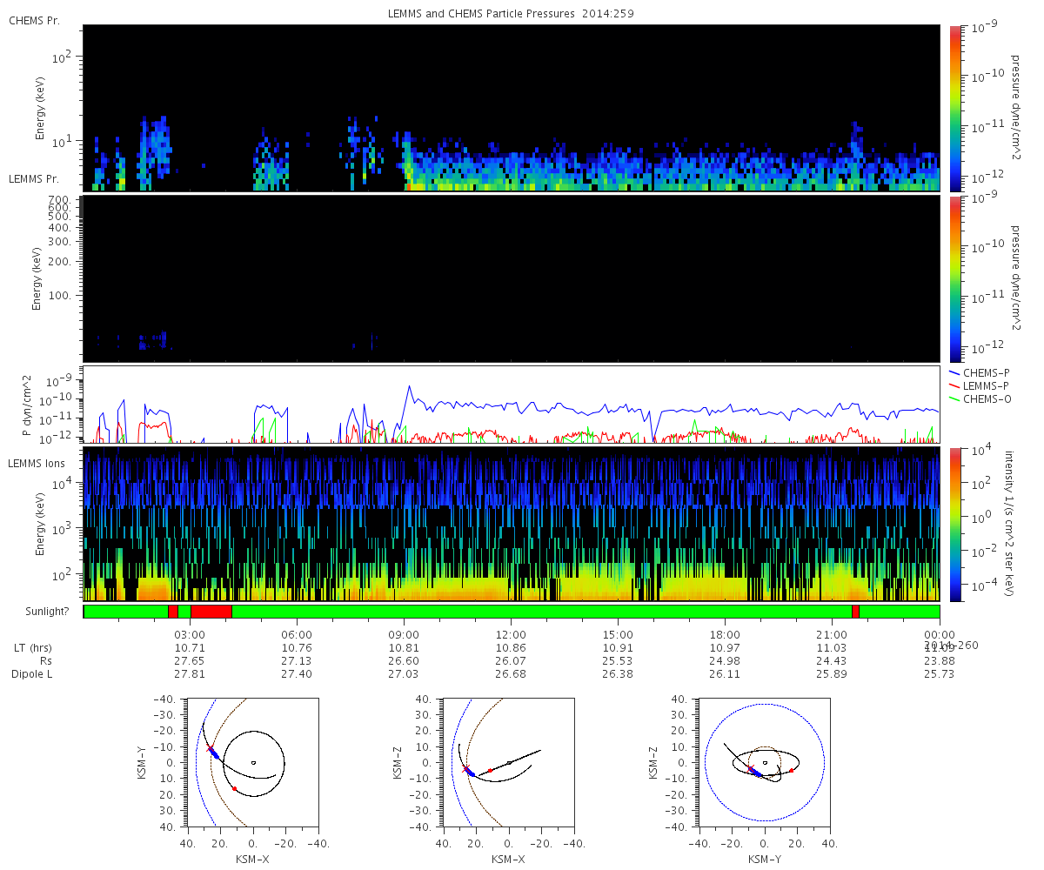The width and height of the screenshot is (1044, 870).
Task: Click the LEMMS pressure color bar
Action: (954, 278)
